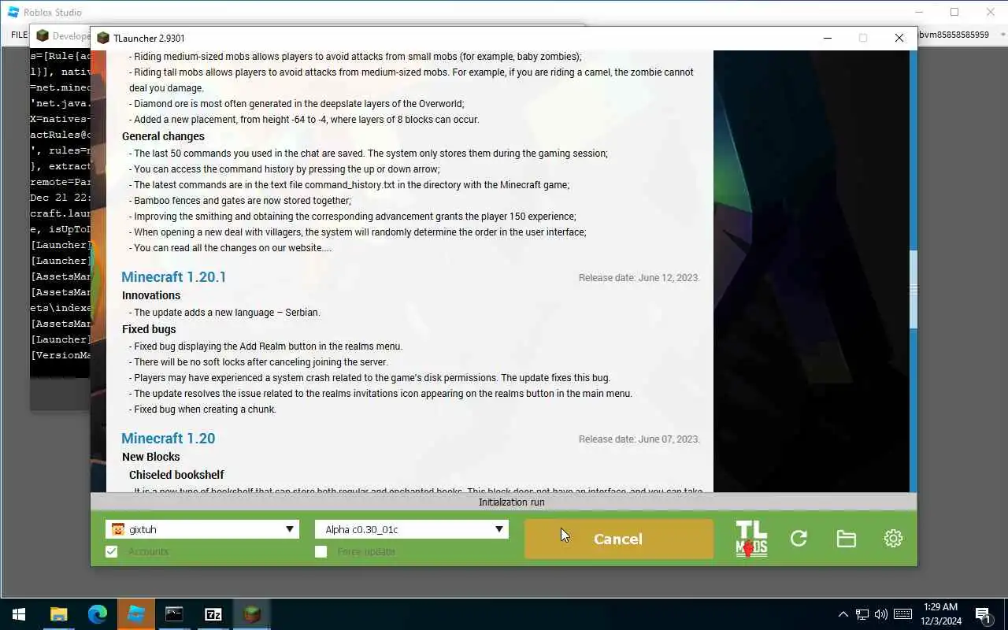Enable the Force update checkbox
Screen dimensions: 1008x630
[321, 551]
